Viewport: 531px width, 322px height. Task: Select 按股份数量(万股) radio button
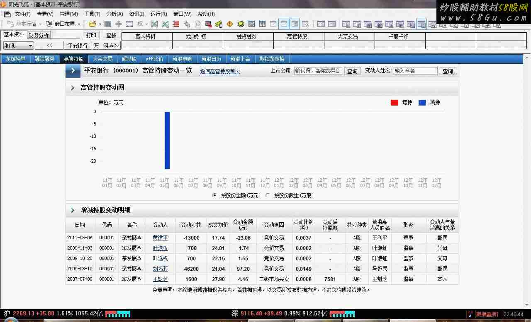coord(268,195)
